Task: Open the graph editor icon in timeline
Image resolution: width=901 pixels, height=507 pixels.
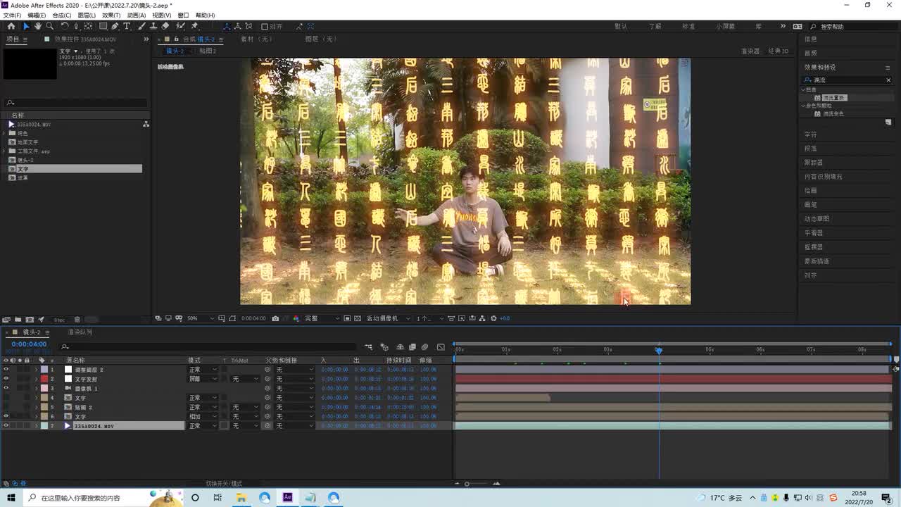Action: coord(441,347)
